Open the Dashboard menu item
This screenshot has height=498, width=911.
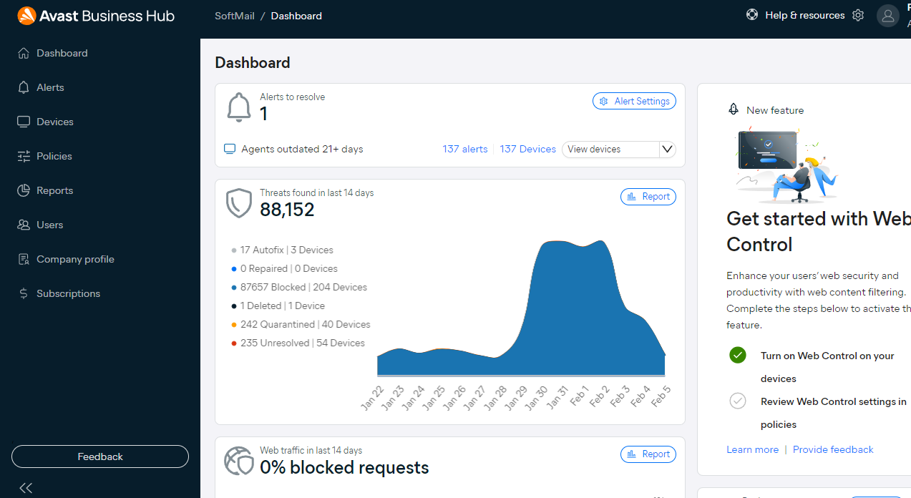62,53
